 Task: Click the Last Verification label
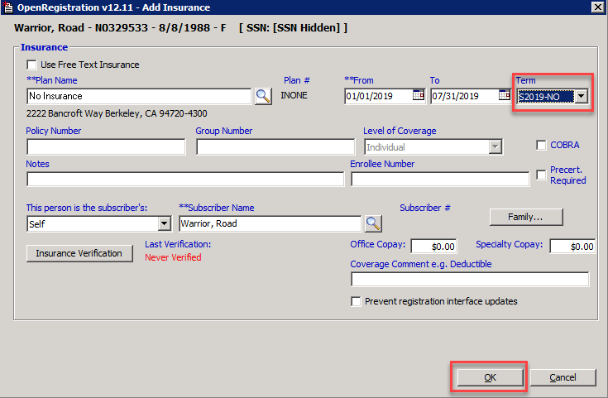[x=178, y=244]
